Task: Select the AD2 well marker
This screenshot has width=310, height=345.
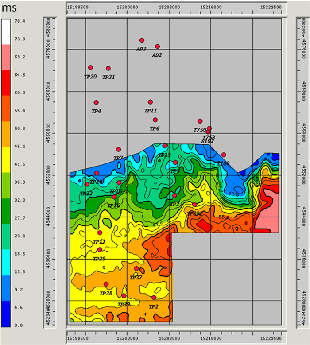Action: [157, 47]
